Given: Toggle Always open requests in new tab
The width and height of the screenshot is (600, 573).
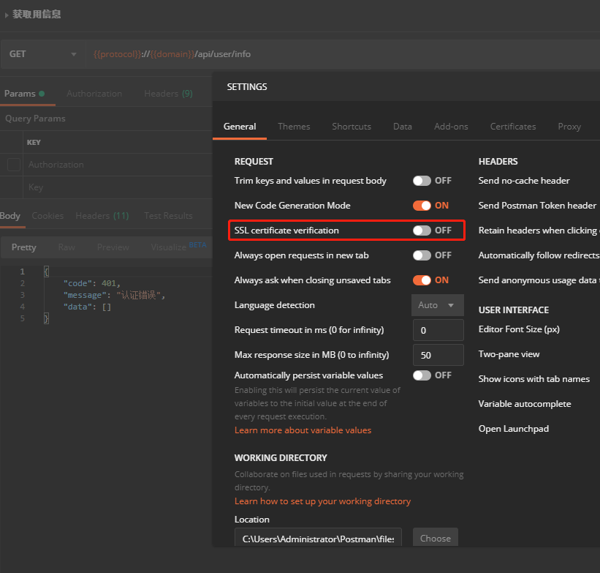Looking at the screenshot, I should 422,255.
